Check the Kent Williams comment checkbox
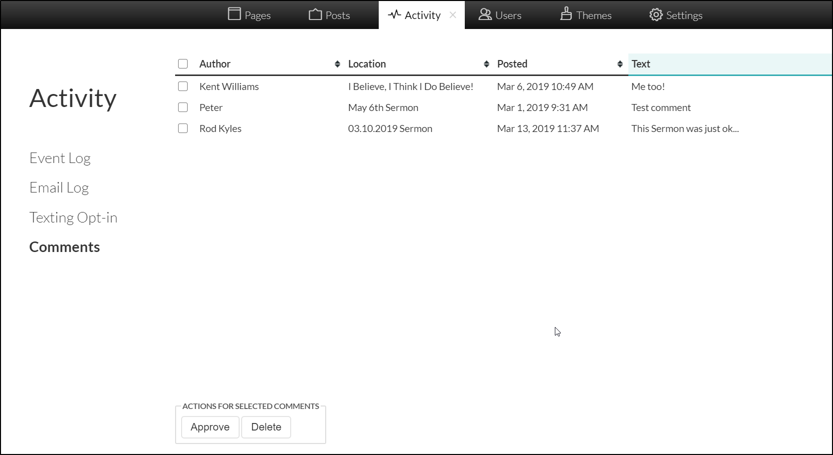This screenshot has height=455, width=833. click(x=183, y=86)
